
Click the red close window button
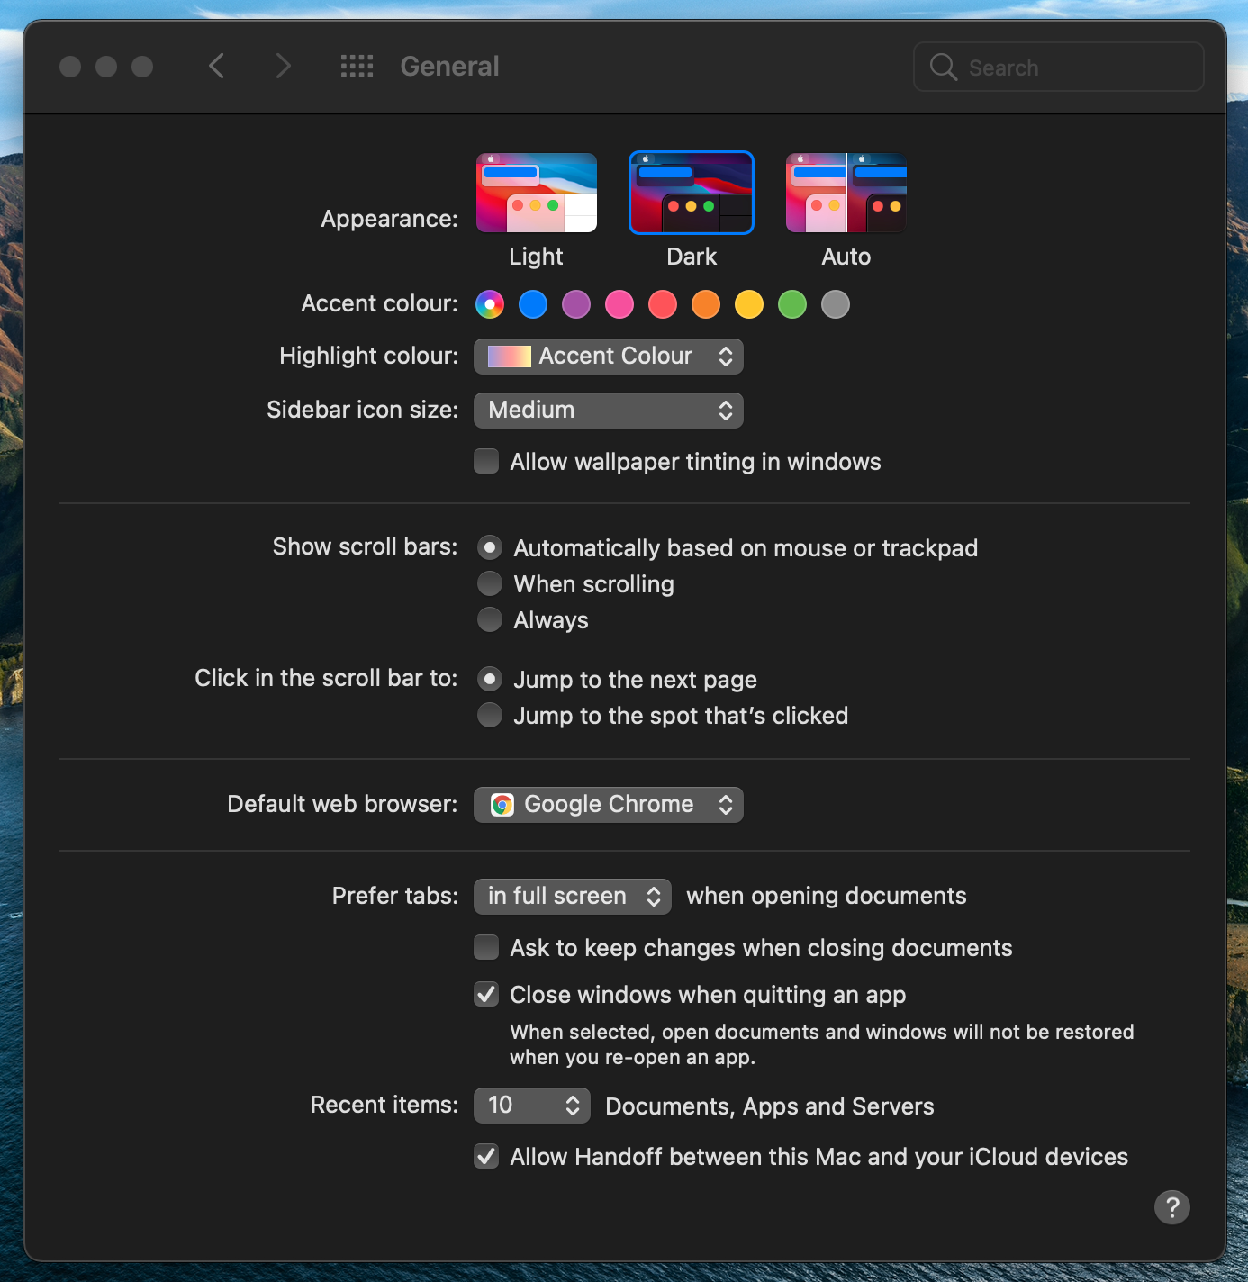pyautogui.click(x=70, y=67)
